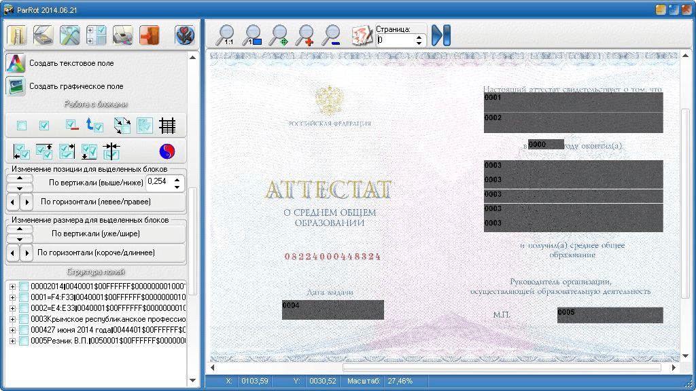Viewport: 696px width, 391px height.
Task: Click the sketch pages icon beside Страница
Action: click(362, 35)
